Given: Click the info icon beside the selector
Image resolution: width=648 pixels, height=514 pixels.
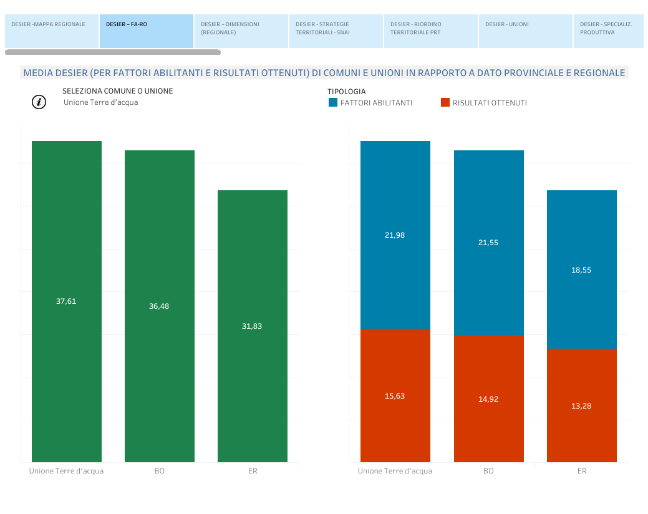Looking at the screenshot, I should click(39, 102).
